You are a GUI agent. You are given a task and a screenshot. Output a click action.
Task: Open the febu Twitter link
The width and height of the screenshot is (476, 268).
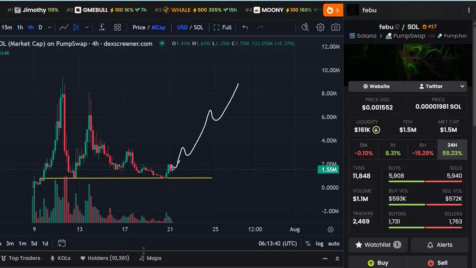click(x=431, y=86)
